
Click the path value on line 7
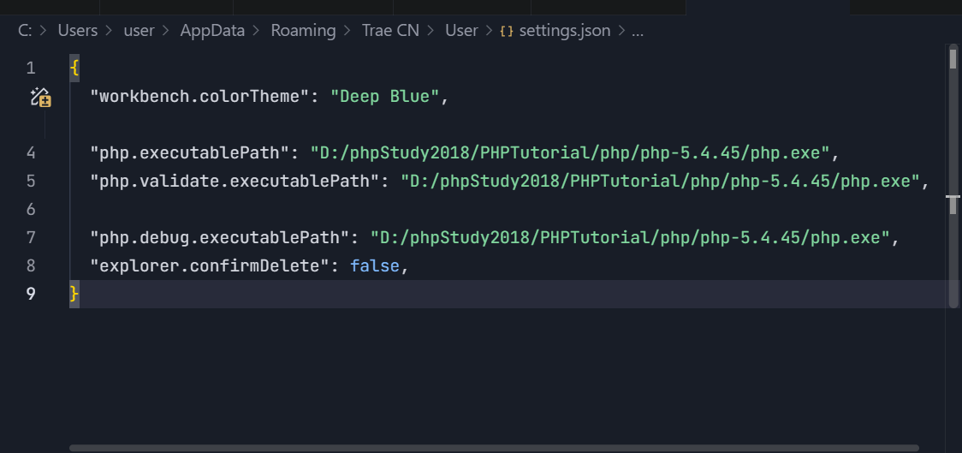pos(631,237)
